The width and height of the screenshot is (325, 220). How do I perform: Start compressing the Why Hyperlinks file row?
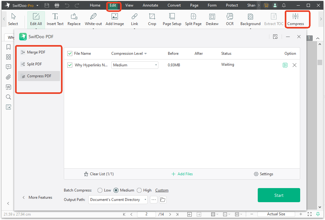[x=285, y=65]
